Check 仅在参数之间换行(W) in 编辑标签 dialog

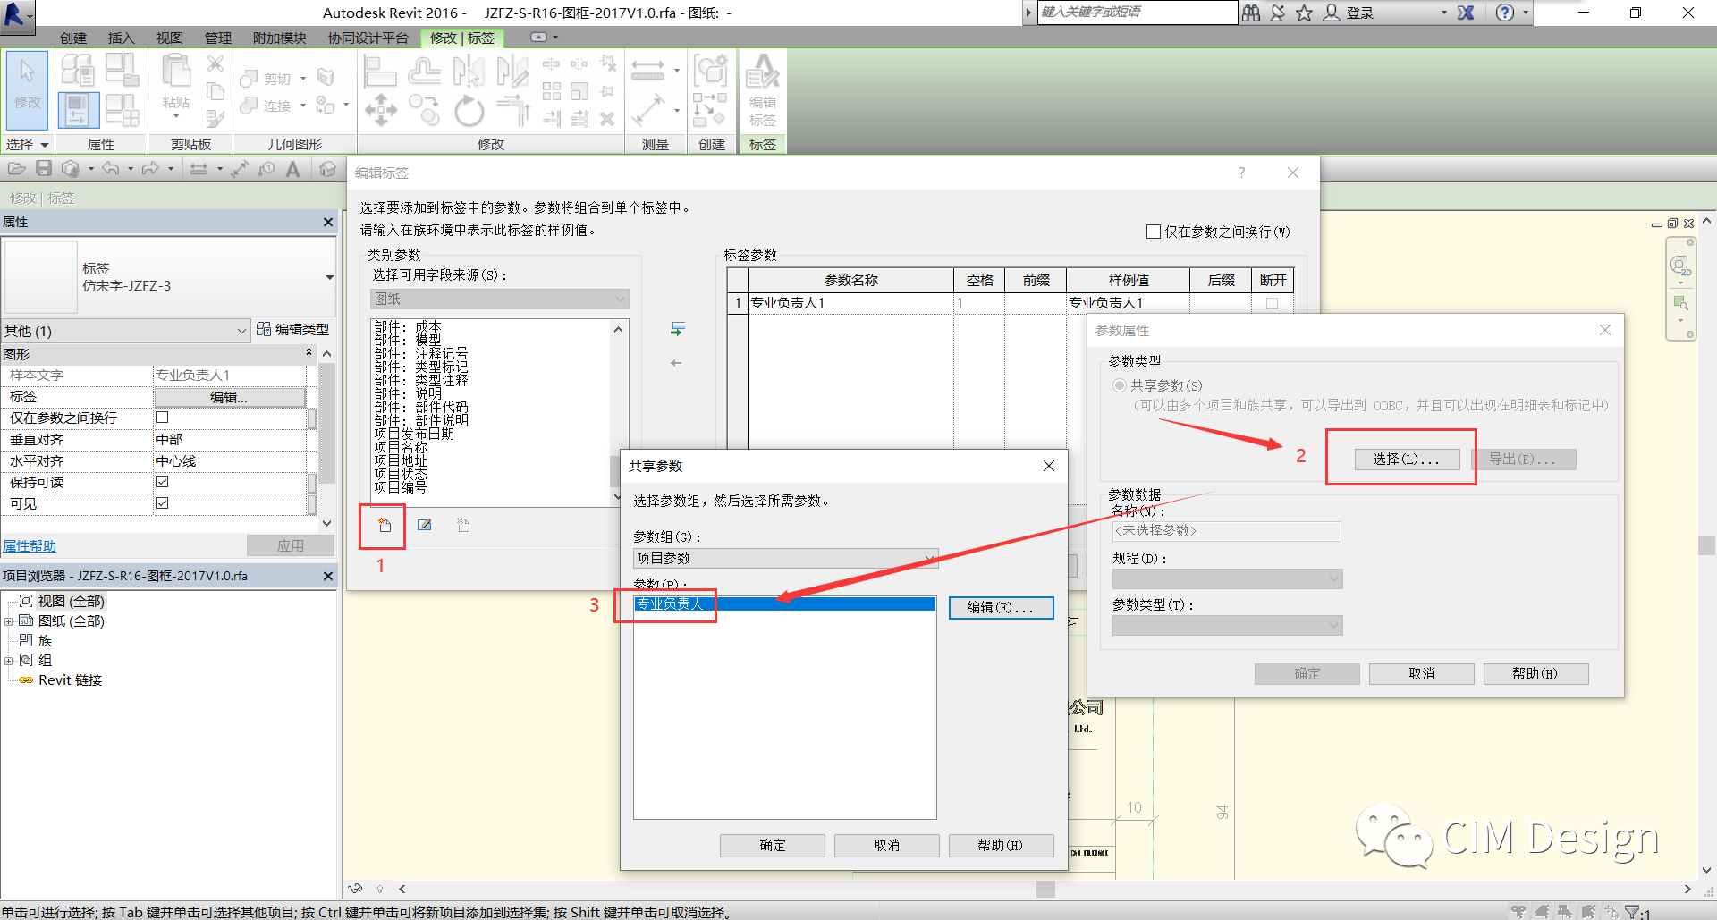pyautogui.click(x=1154, y=232)
